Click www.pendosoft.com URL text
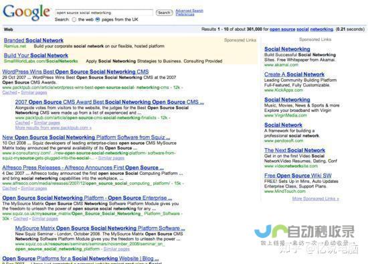 284,141
